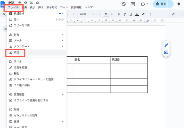Select 承認 from the File menu
The image size is (184, 128).
coord(17,53)
